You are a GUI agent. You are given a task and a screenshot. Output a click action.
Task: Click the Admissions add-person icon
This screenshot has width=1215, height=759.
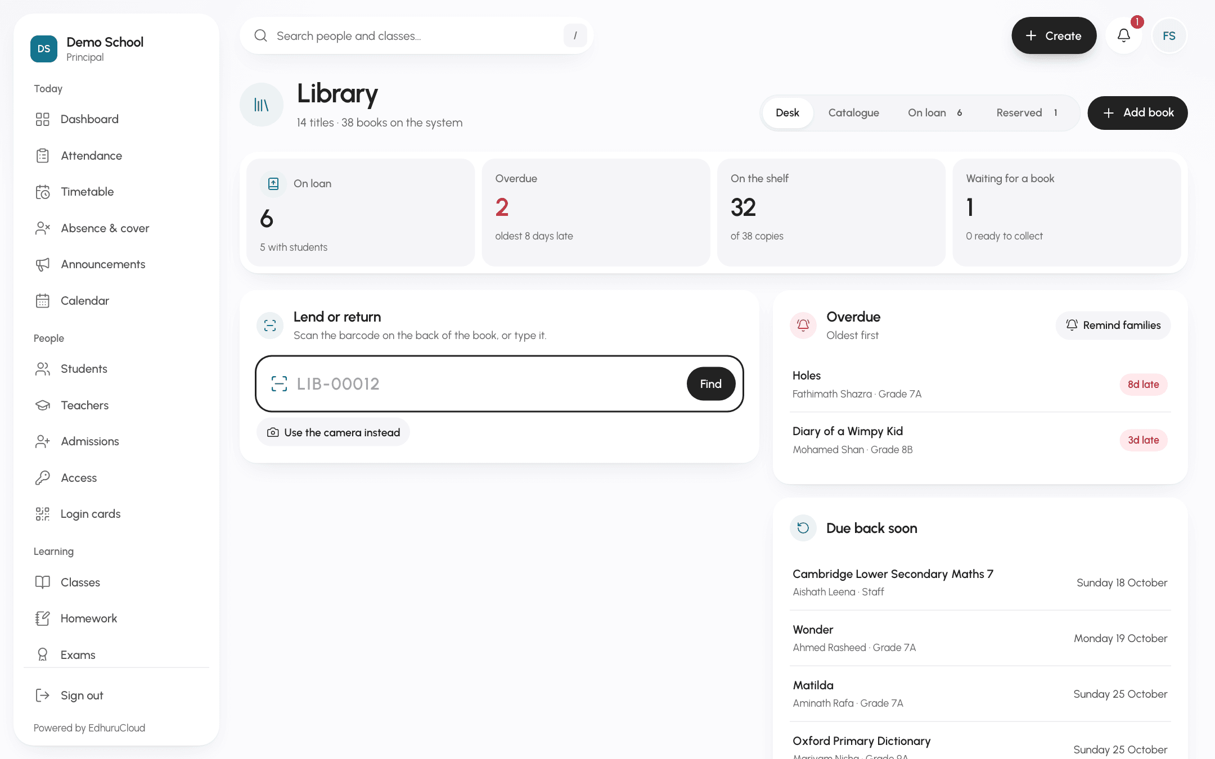click(x=43, y=441)
